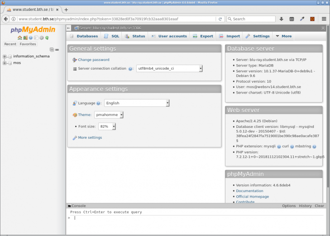Select the mos database name
The height and width of the screenshot is (236, 330).
click(x=17, y=63)
